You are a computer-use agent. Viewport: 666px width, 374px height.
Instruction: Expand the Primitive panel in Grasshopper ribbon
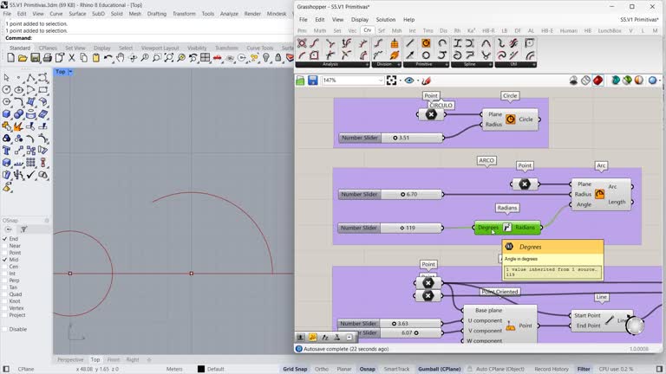point(447,64)
